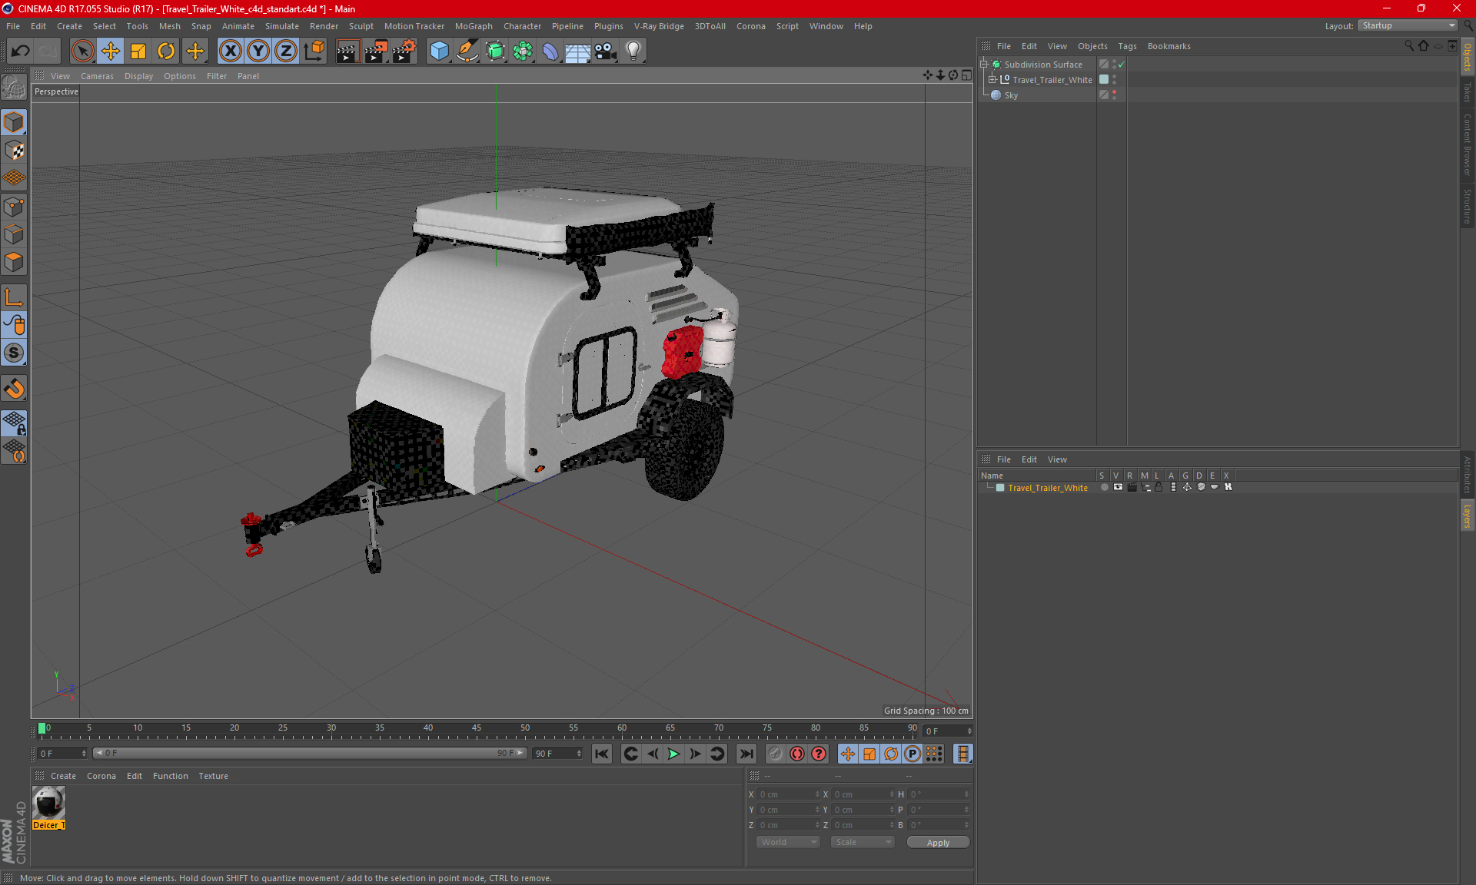This screenshot has height=885, width=1476.
Task: Switch to Model mode cube icon
Action: coord(14,122)
